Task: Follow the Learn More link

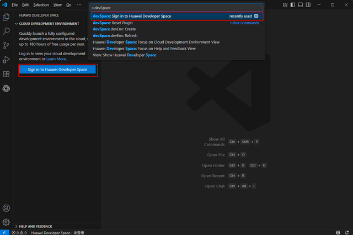Action: pyautogui.click(x=56, y=58)
